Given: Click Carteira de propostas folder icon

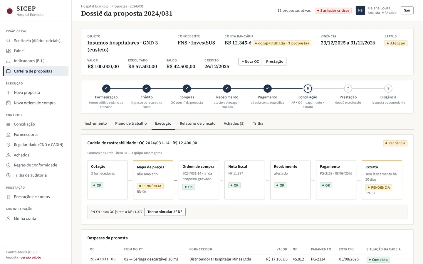Looking at the screenshot, I should point(9,71).
